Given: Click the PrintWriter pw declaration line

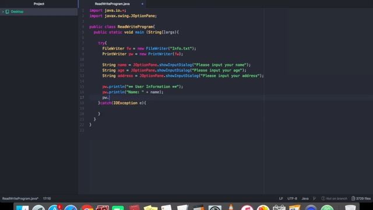Looking at the screenshot, I should point(143,54).
